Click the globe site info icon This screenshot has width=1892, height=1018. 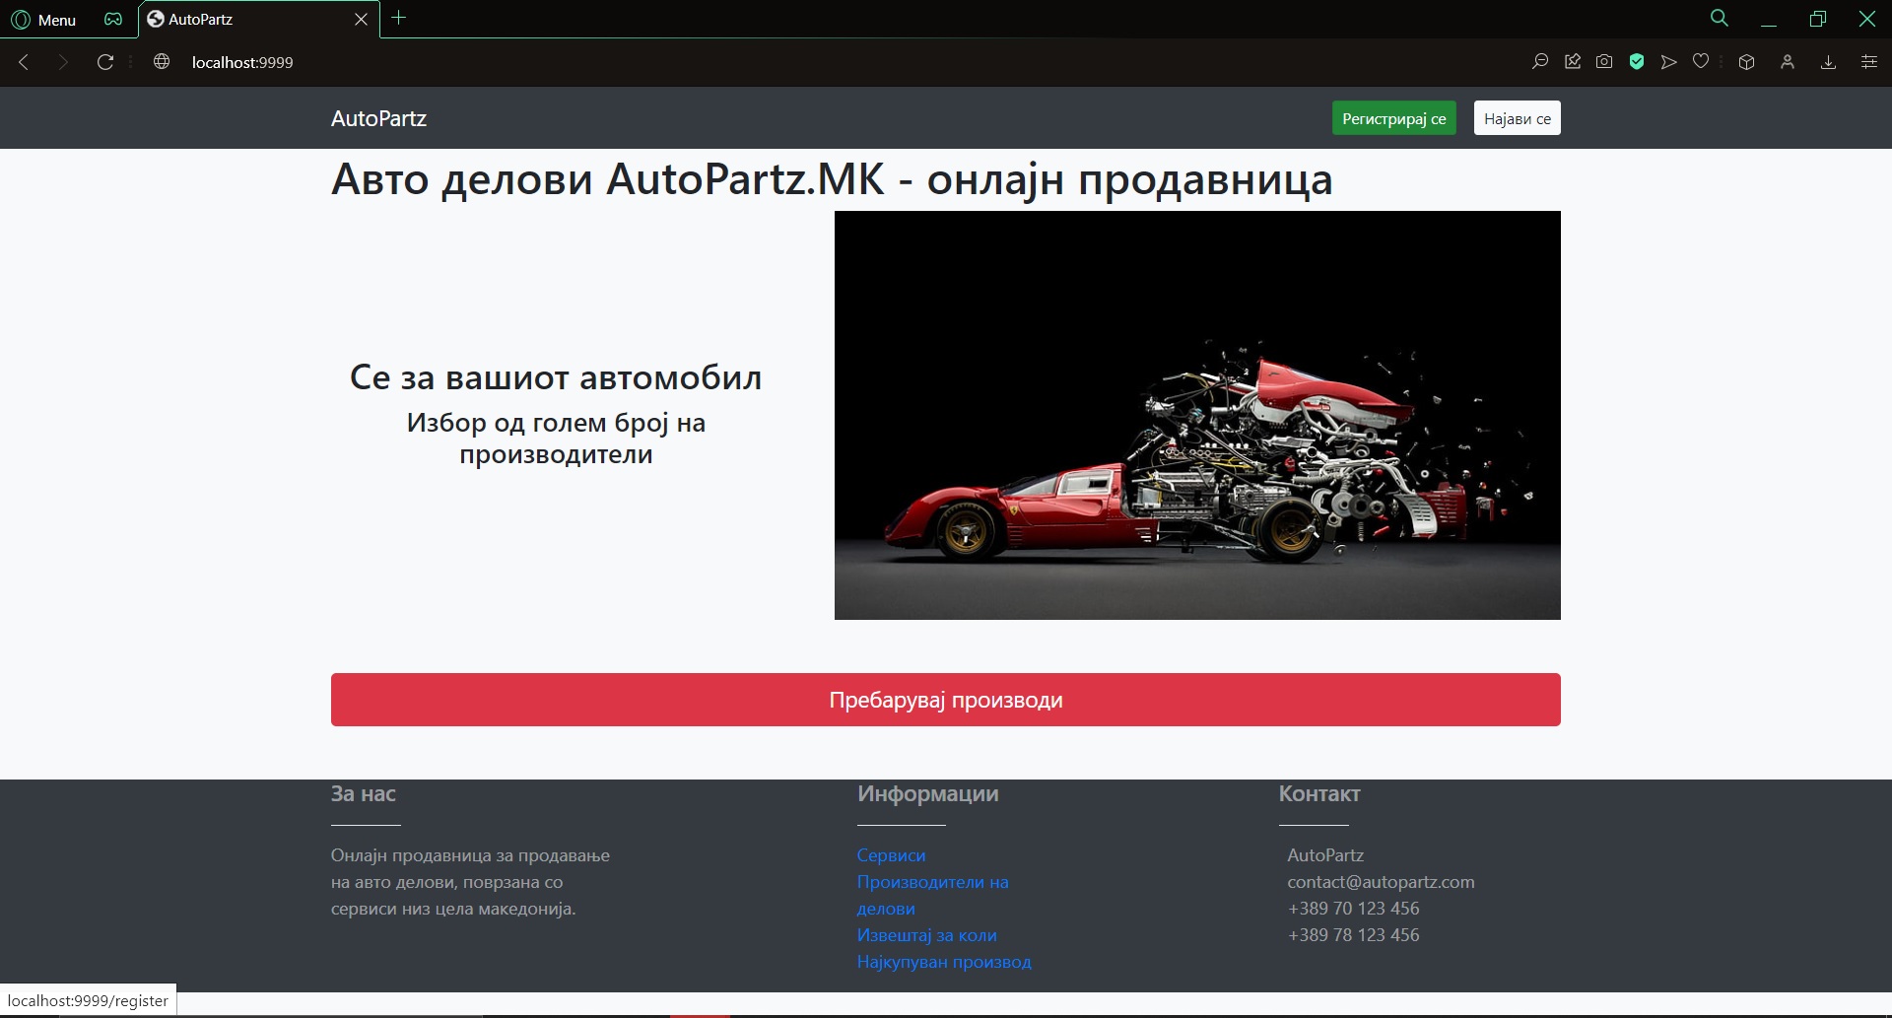162,62
